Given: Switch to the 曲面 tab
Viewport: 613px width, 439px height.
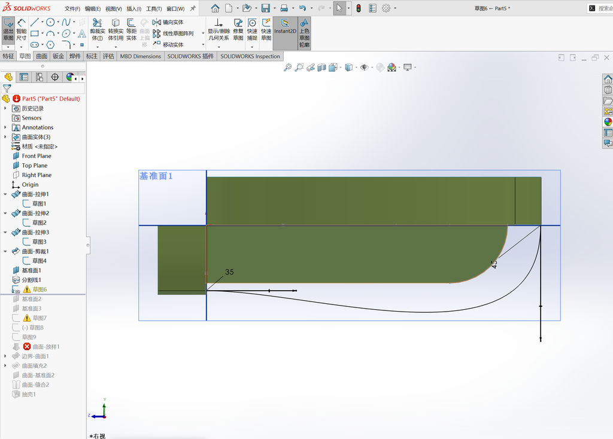Looking at the screenshot, I should [42, 56].
